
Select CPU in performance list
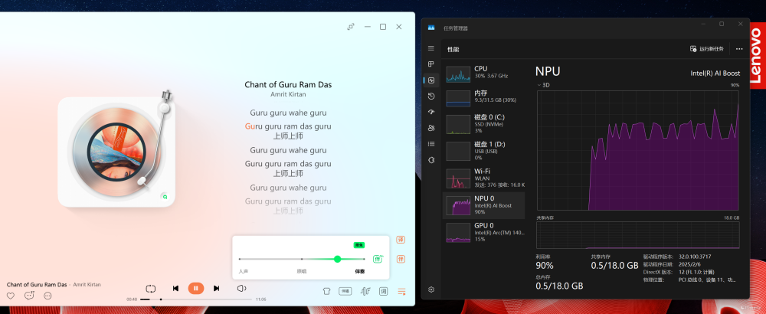click(483, 73)
